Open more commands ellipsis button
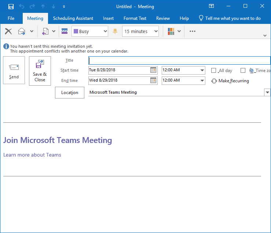Screen dimensions: 271x233 (193, 31)
